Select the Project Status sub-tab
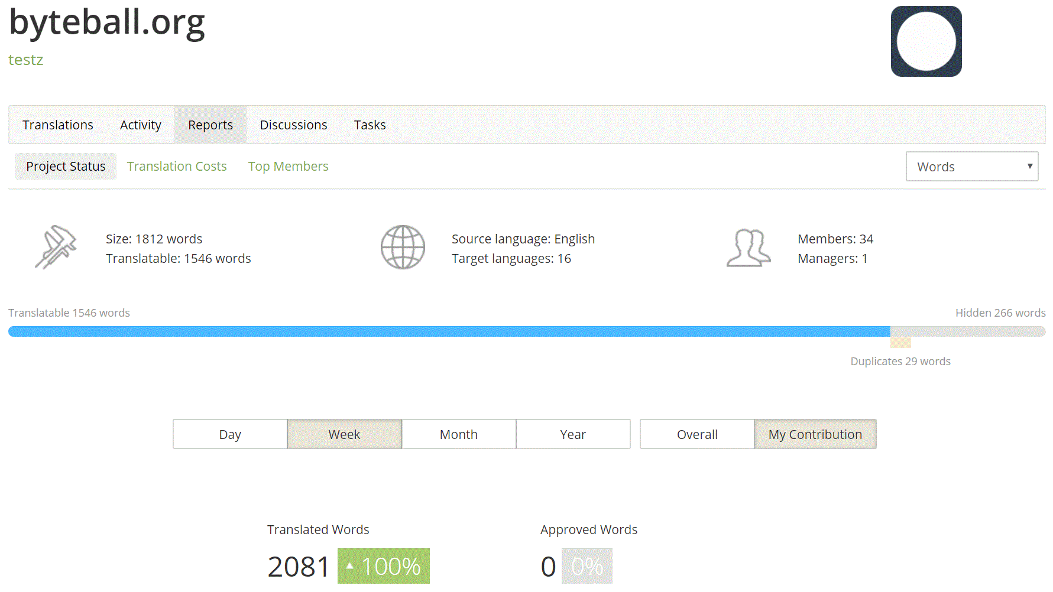 pos(66,166)
